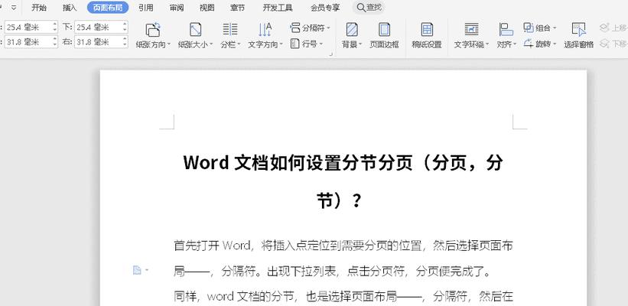Click the 行号 line numbers button

307,44
